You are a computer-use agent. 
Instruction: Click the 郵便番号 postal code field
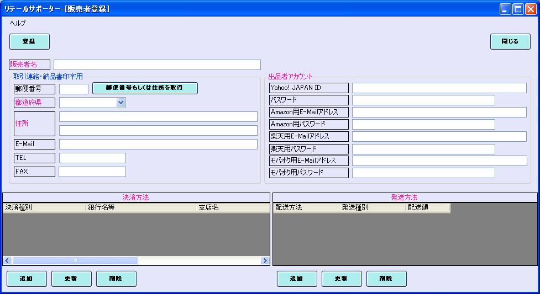tap(74, 89)
